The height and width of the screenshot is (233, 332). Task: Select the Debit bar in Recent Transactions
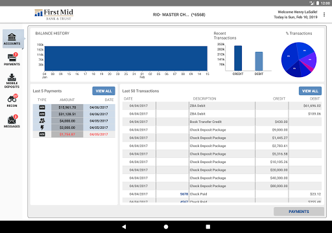[259, 61]
